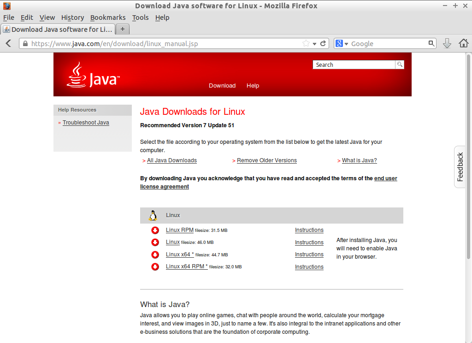Click the padlock site identity icon
The width and height of the screenshot is (472, 343).
pyautogui.click(x=26, y=44)
